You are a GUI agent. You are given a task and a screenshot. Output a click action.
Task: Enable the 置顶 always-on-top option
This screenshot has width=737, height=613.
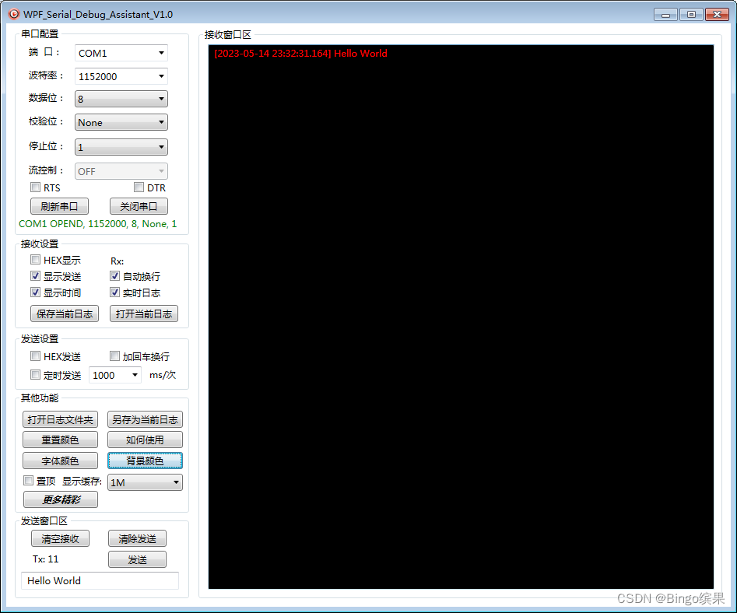(x=28, y=480)
